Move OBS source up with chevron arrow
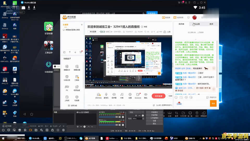This screenshot has width=250, height=141. (x=89, y=127)
